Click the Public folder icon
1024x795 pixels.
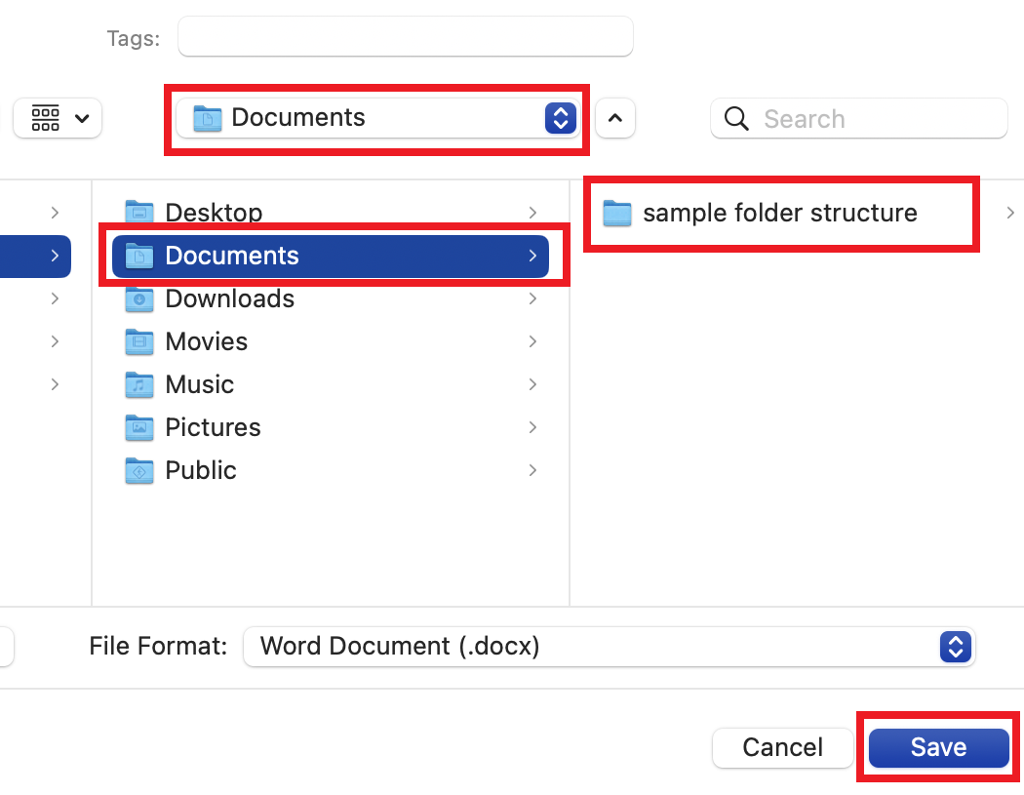click(x=139, y=470)
